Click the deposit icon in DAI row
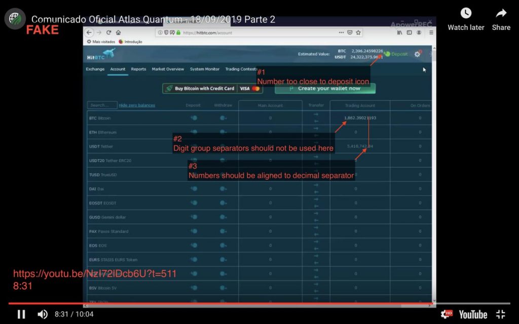 coord(194,188)
